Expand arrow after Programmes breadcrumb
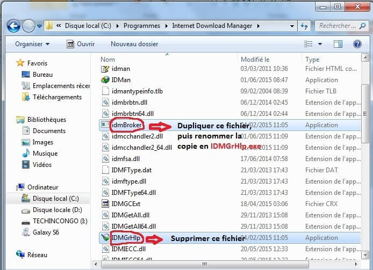The image size is (373, 270). coord(167,26)
